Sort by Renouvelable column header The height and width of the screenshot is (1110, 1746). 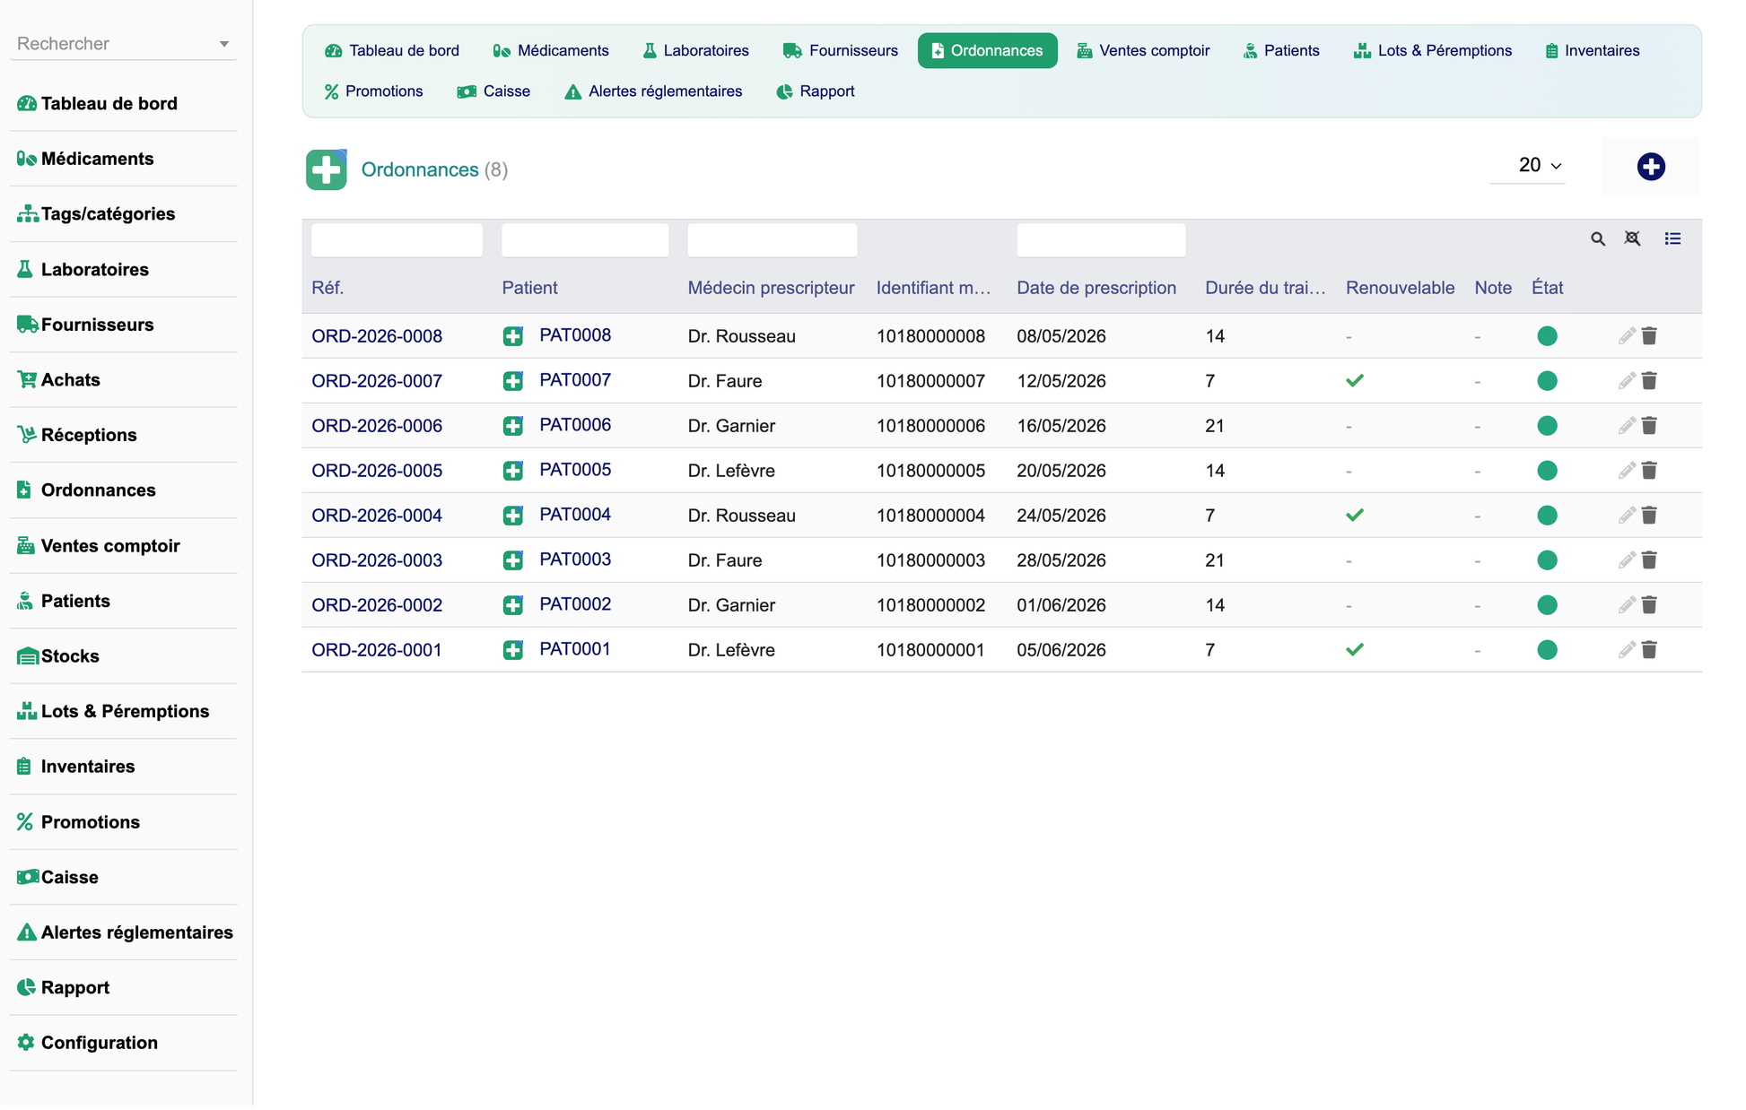1400,288
